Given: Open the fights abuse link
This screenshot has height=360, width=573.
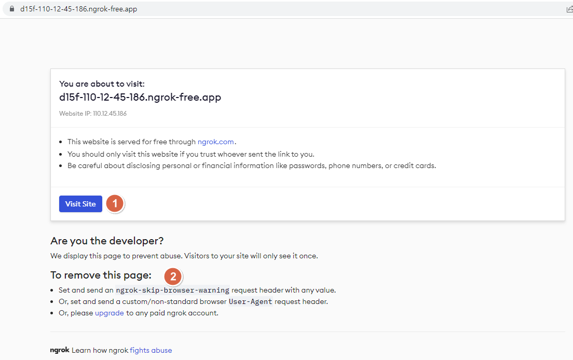Looking at the screenshot, I should (x=151, y=350).
